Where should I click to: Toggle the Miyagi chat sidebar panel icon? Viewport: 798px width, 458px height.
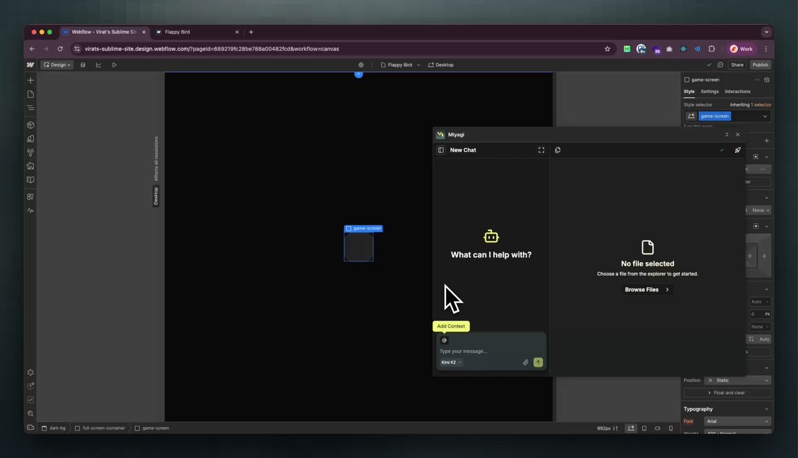pos(441,150)
